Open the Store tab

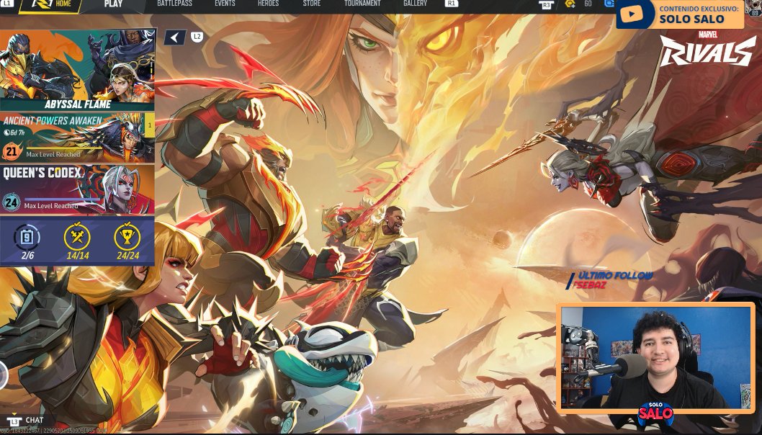coord(311,6)
